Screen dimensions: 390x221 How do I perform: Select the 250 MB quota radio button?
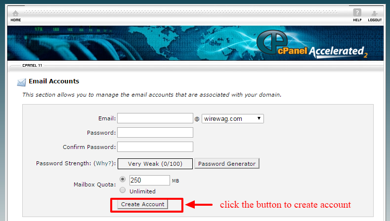point(123,179)
